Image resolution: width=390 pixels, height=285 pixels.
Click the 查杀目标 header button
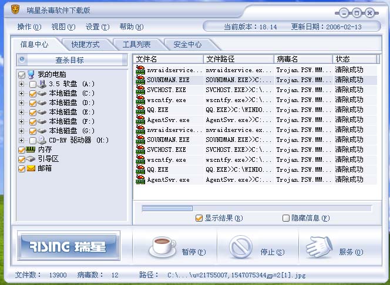pyautogui.click(x=72, y=60)
